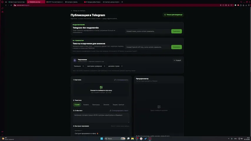Switch to the YouTube Загадка рейса tab
Viewport: 251px width, 141px height.
pyautogui.click(x=92, y=2)
